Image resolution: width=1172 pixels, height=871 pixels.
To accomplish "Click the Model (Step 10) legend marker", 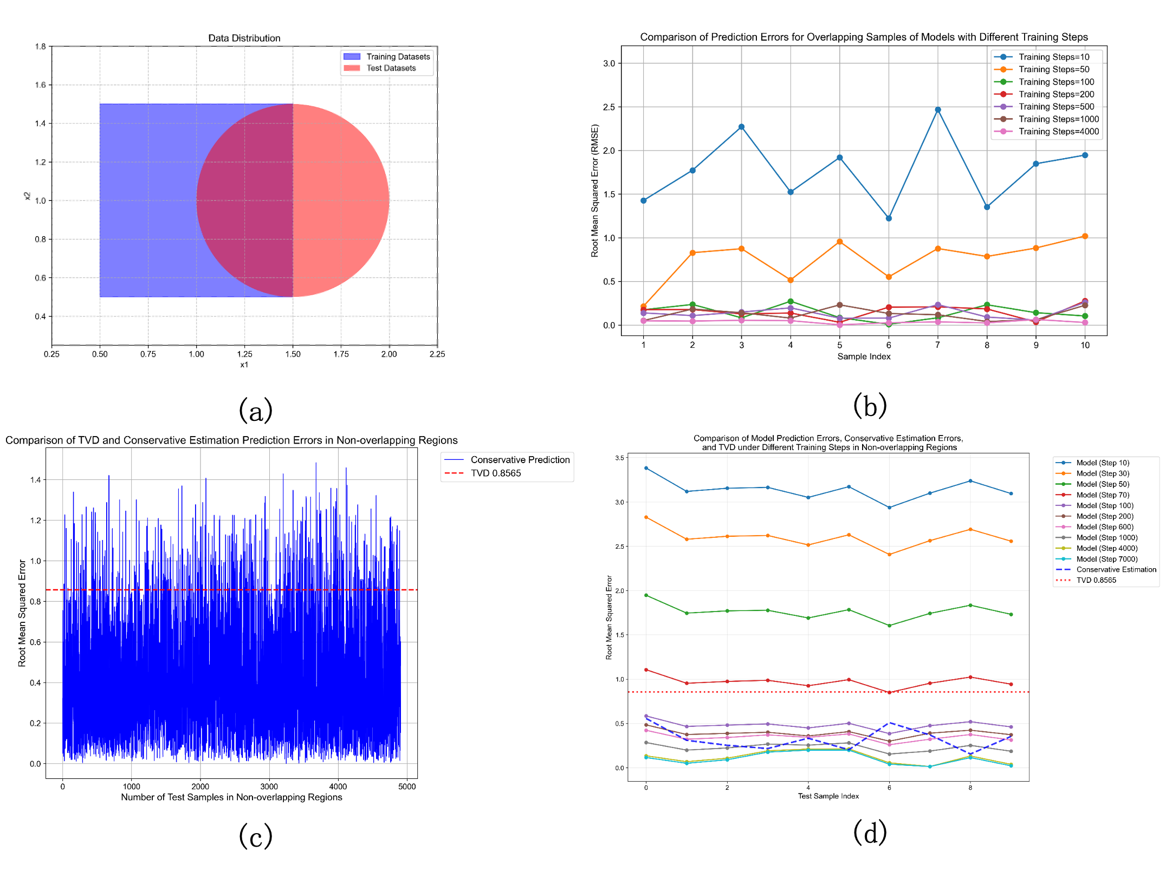I will coord(1064,463).
